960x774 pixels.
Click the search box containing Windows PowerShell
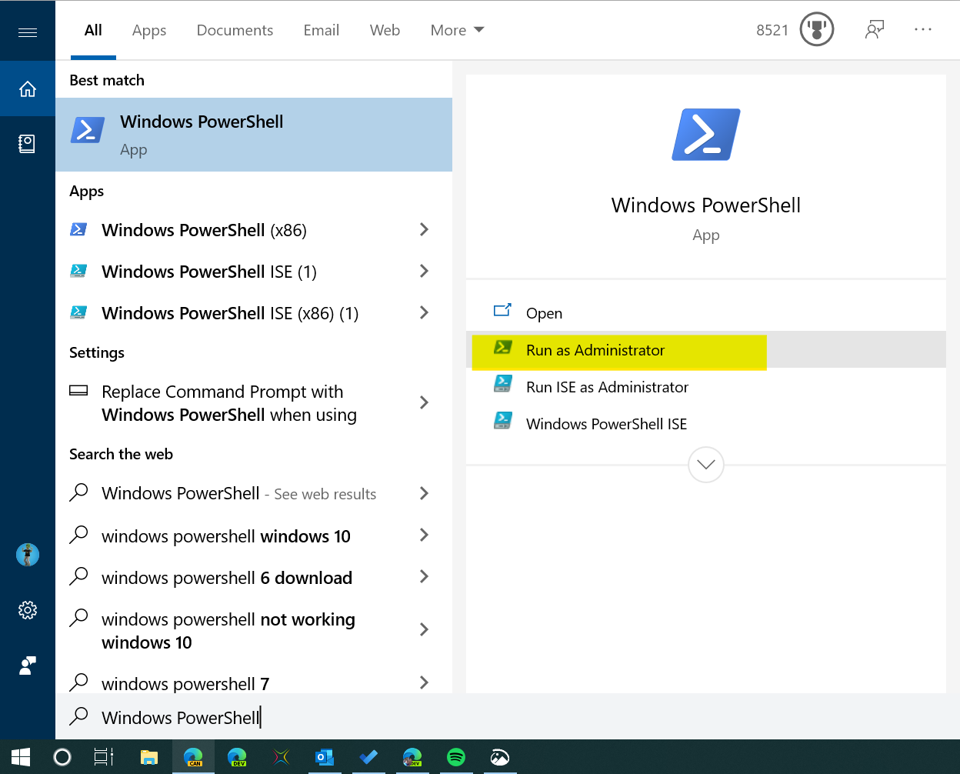pos(508,717)
